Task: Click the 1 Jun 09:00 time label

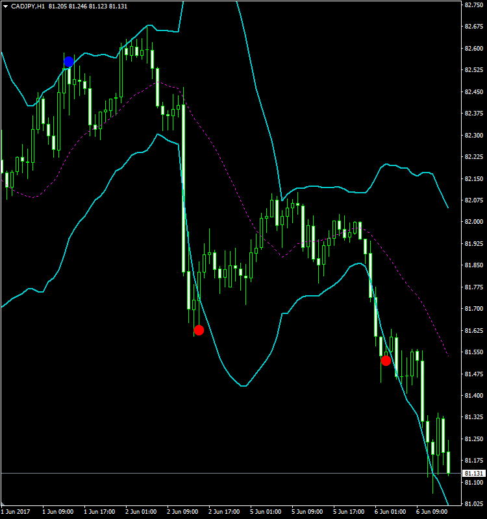Action: [x=58, y=512]
